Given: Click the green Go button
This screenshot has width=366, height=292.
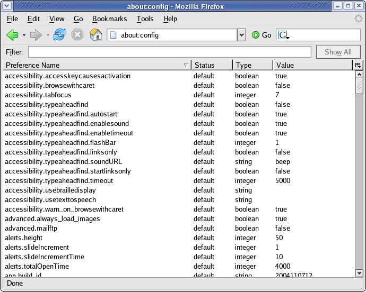Looking at the screenshot, I should (x=262, y=35).
